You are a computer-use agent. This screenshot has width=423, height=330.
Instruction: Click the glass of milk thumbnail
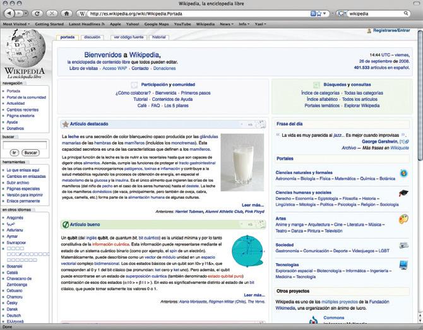click(242, 162)
